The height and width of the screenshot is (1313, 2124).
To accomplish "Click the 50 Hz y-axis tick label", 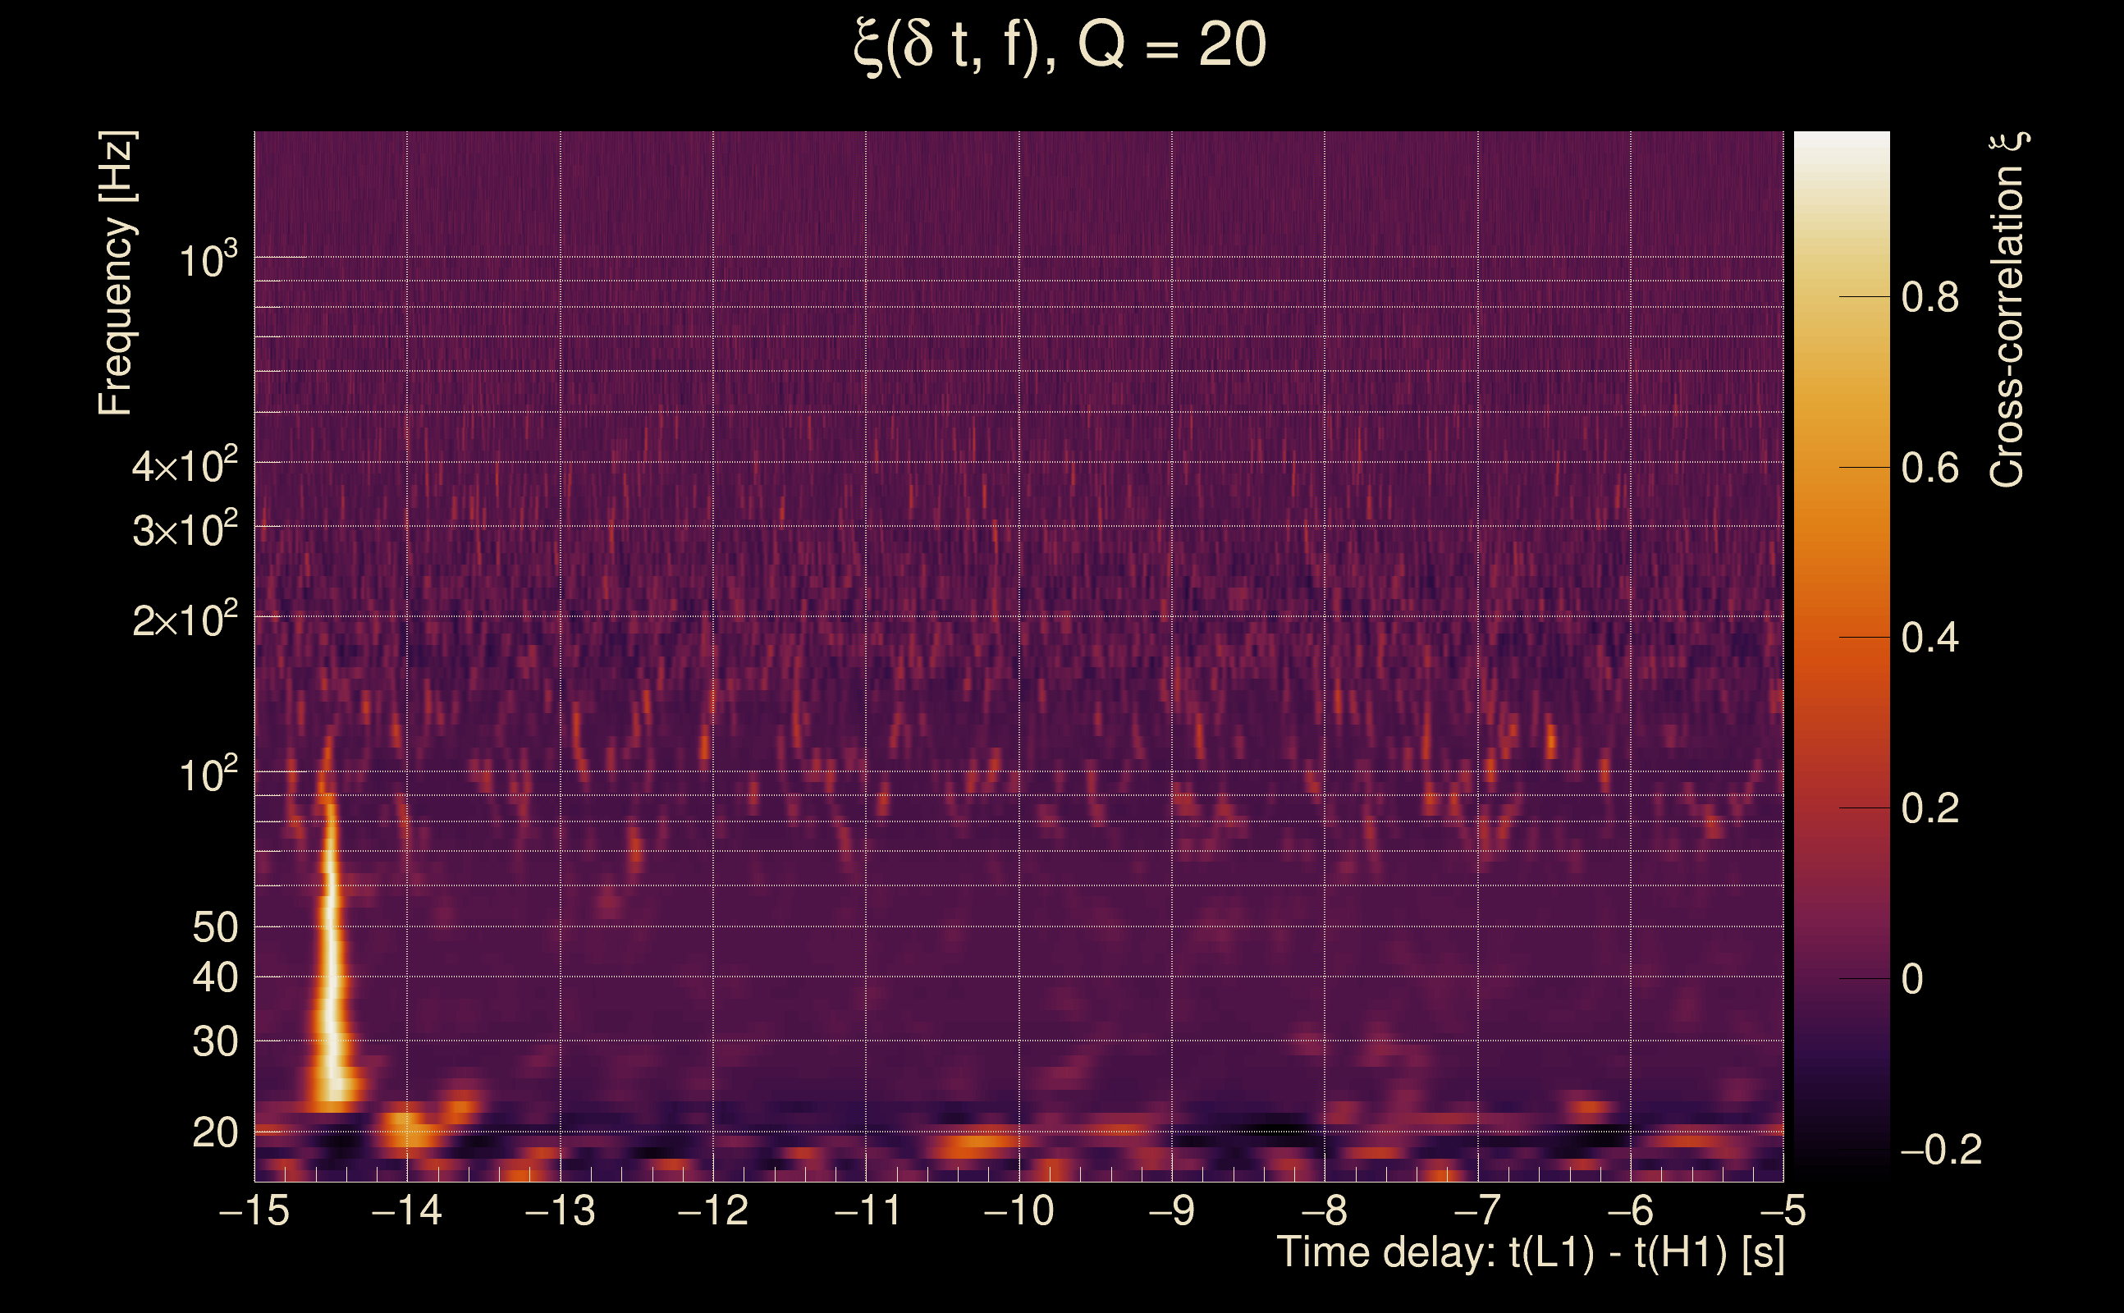I will [x=214, y=928].
